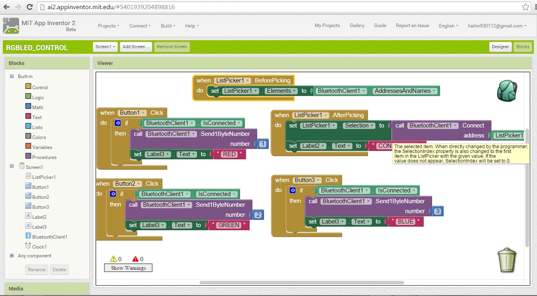Click the mutator gear in Button3 if block
This screenshot has height=296, width=537.
(x=293, y=190)
